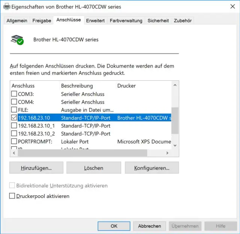
Task: Click the 'Lokaler Port' description of PORTPROMPT
Action: click(x=75, y=142)
